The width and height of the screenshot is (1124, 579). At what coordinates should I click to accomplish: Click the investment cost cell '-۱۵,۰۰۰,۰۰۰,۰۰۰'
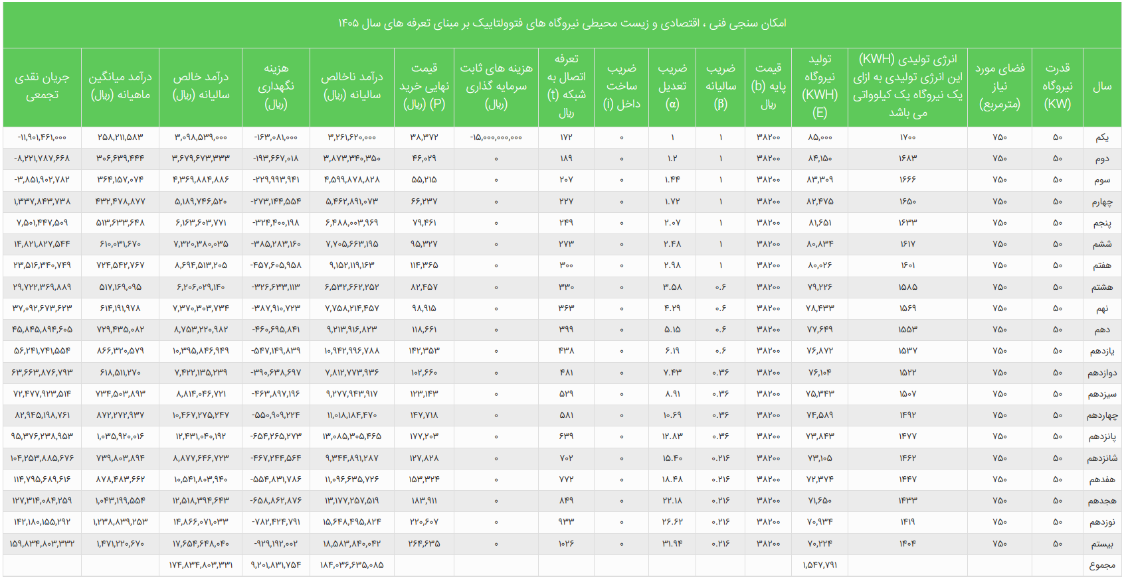point(496,137)
